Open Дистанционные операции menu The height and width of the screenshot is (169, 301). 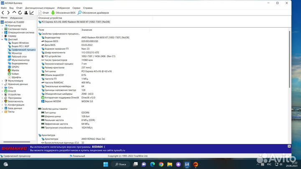coord(40,8)
